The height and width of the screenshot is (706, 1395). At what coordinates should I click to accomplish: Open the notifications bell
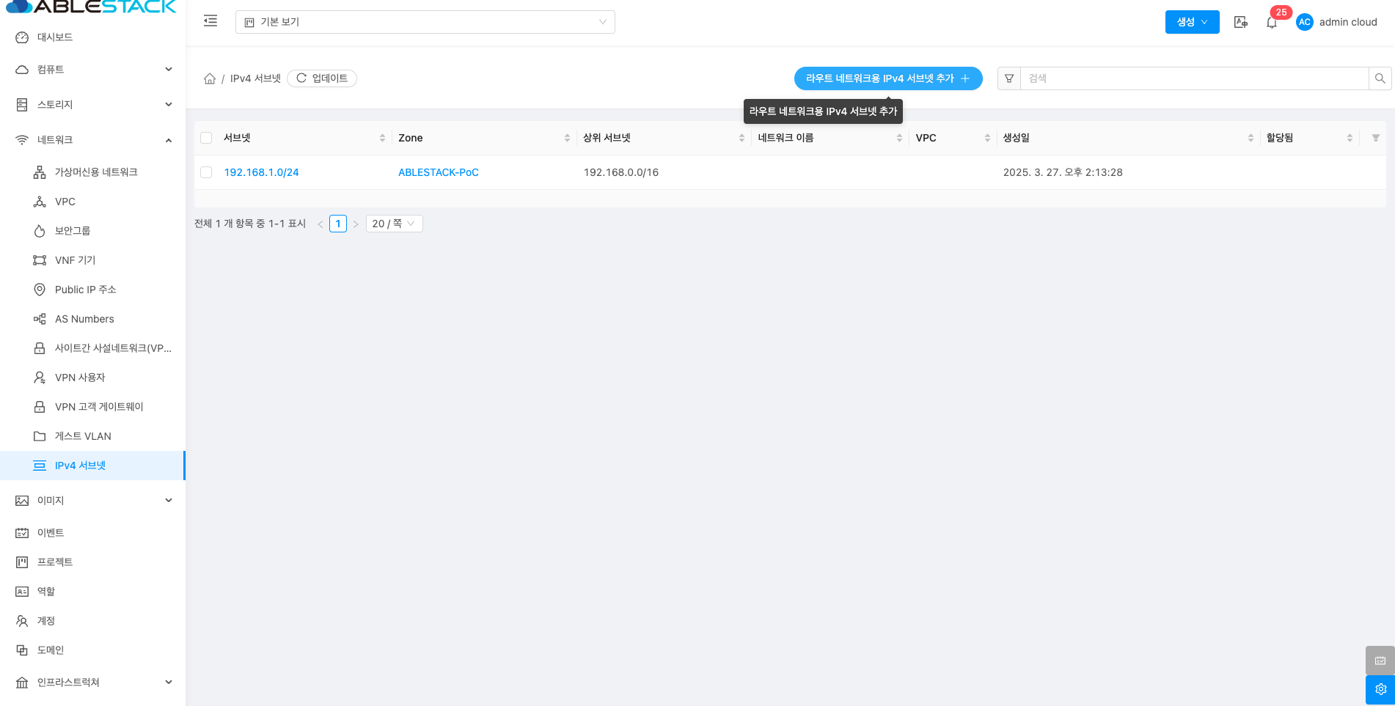(1271, 23)
